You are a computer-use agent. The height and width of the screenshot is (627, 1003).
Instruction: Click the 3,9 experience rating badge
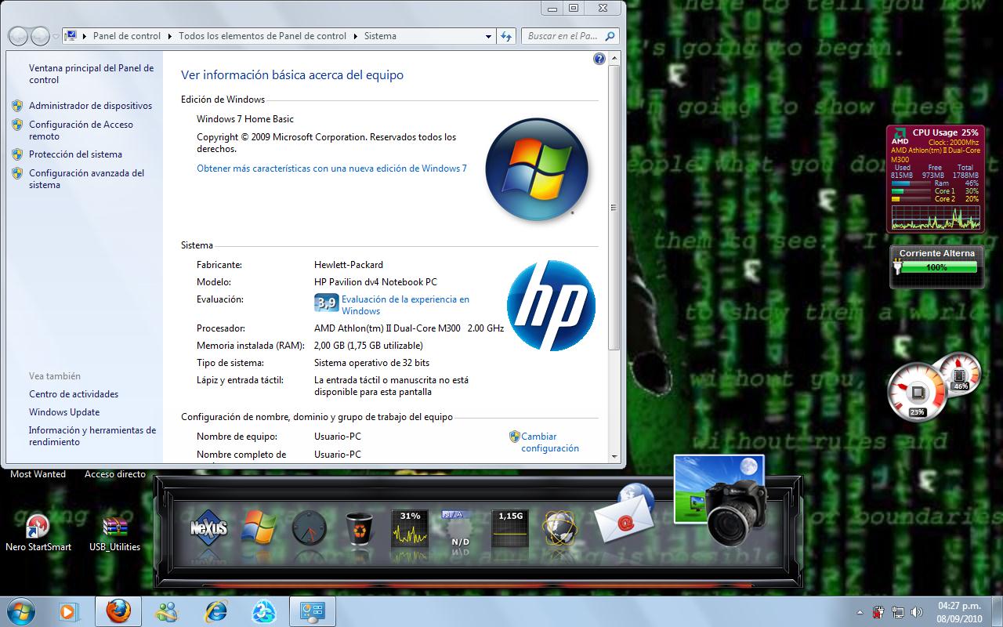click(326, 303)
